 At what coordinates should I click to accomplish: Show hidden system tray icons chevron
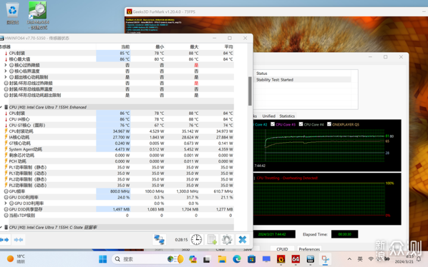pyautogui.click(x=350, y=259)
